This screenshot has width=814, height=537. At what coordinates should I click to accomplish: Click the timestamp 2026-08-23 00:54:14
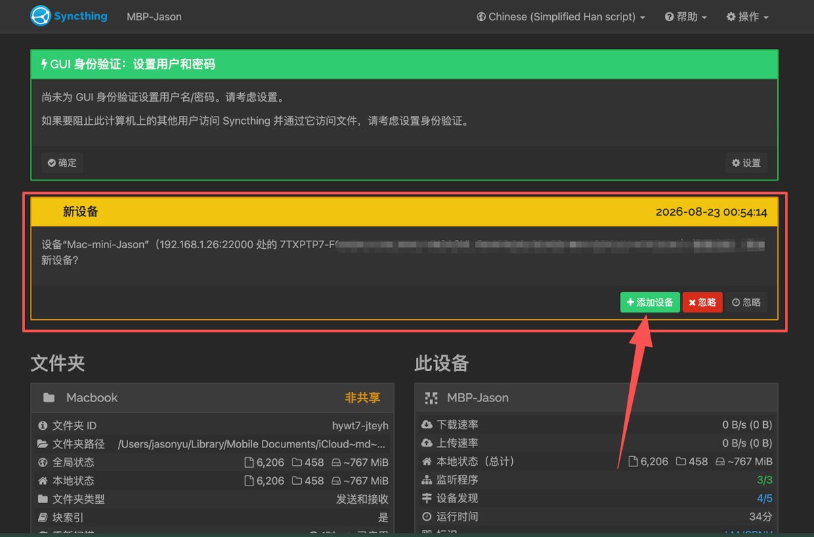pyautogui.click(x=712, y=212)
